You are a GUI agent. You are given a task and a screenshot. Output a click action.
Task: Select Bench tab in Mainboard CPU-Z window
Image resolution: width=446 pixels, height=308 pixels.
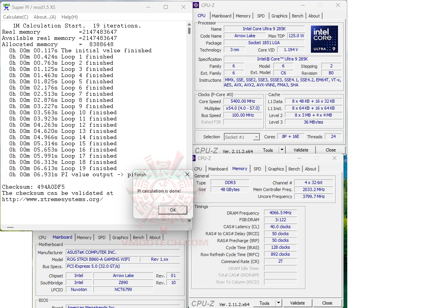click(x=138, y=237)
